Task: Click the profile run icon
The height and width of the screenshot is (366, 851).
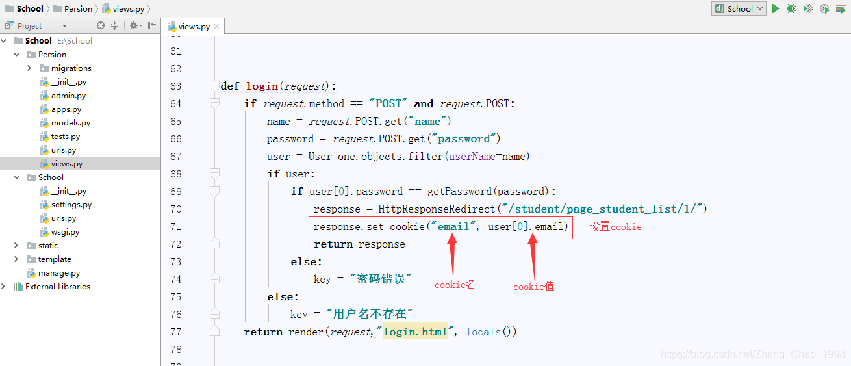Action: point(824,8)
